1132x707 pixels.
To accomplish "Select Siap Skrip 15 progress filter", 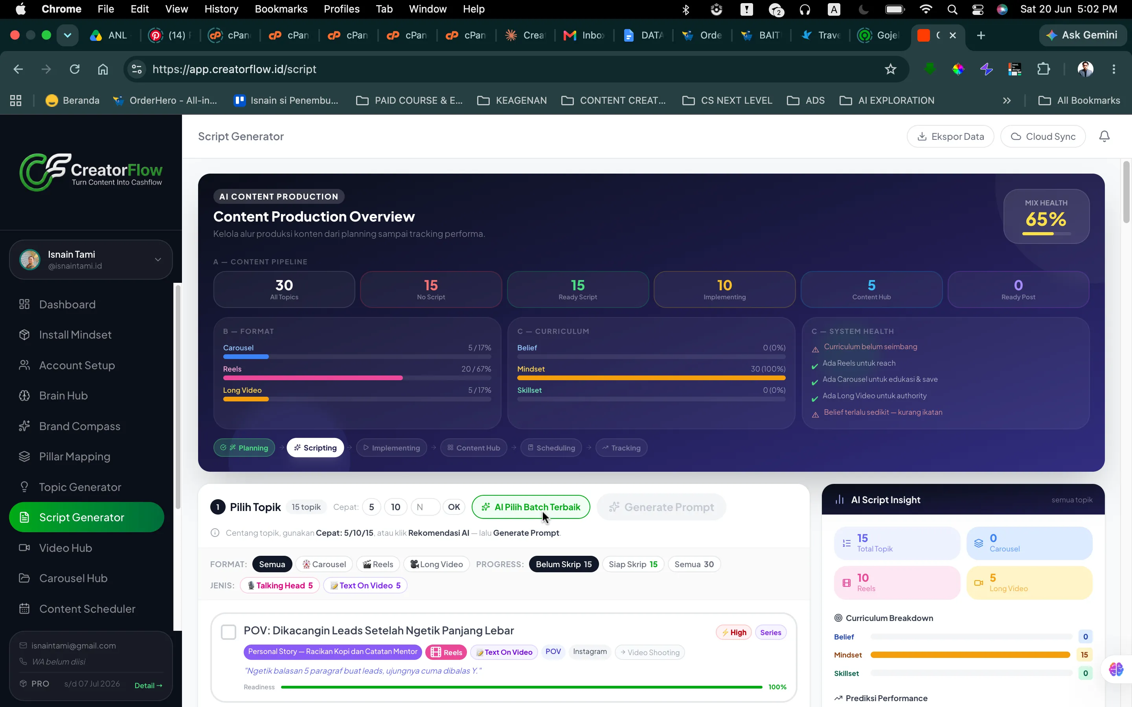I will 633,564.
